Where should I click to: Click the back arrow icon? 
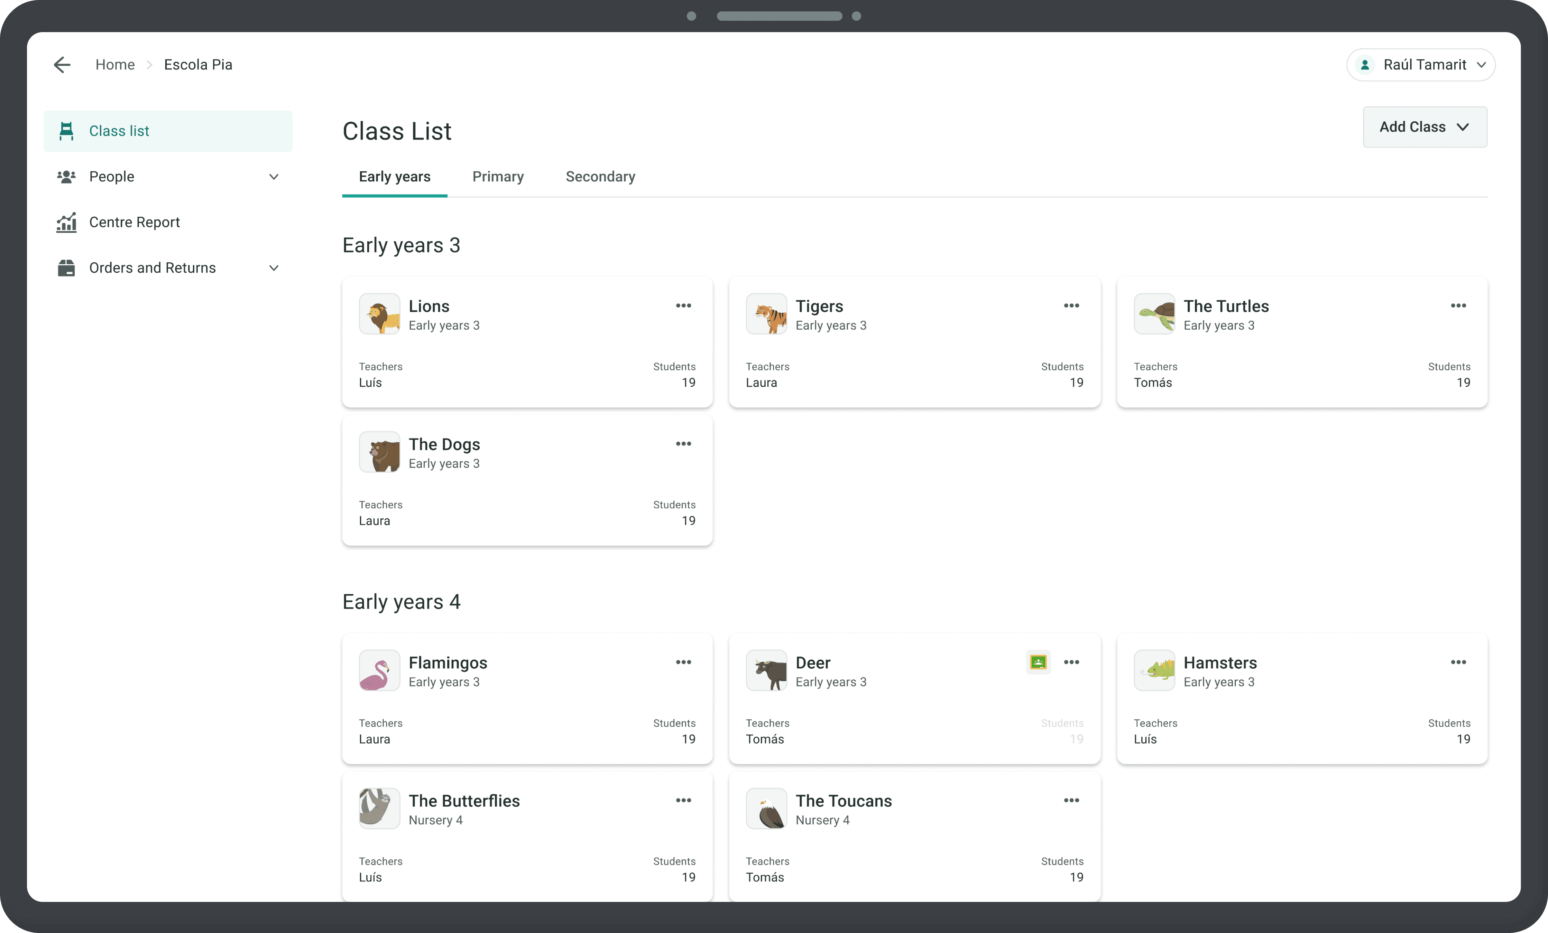pos(62,65)
